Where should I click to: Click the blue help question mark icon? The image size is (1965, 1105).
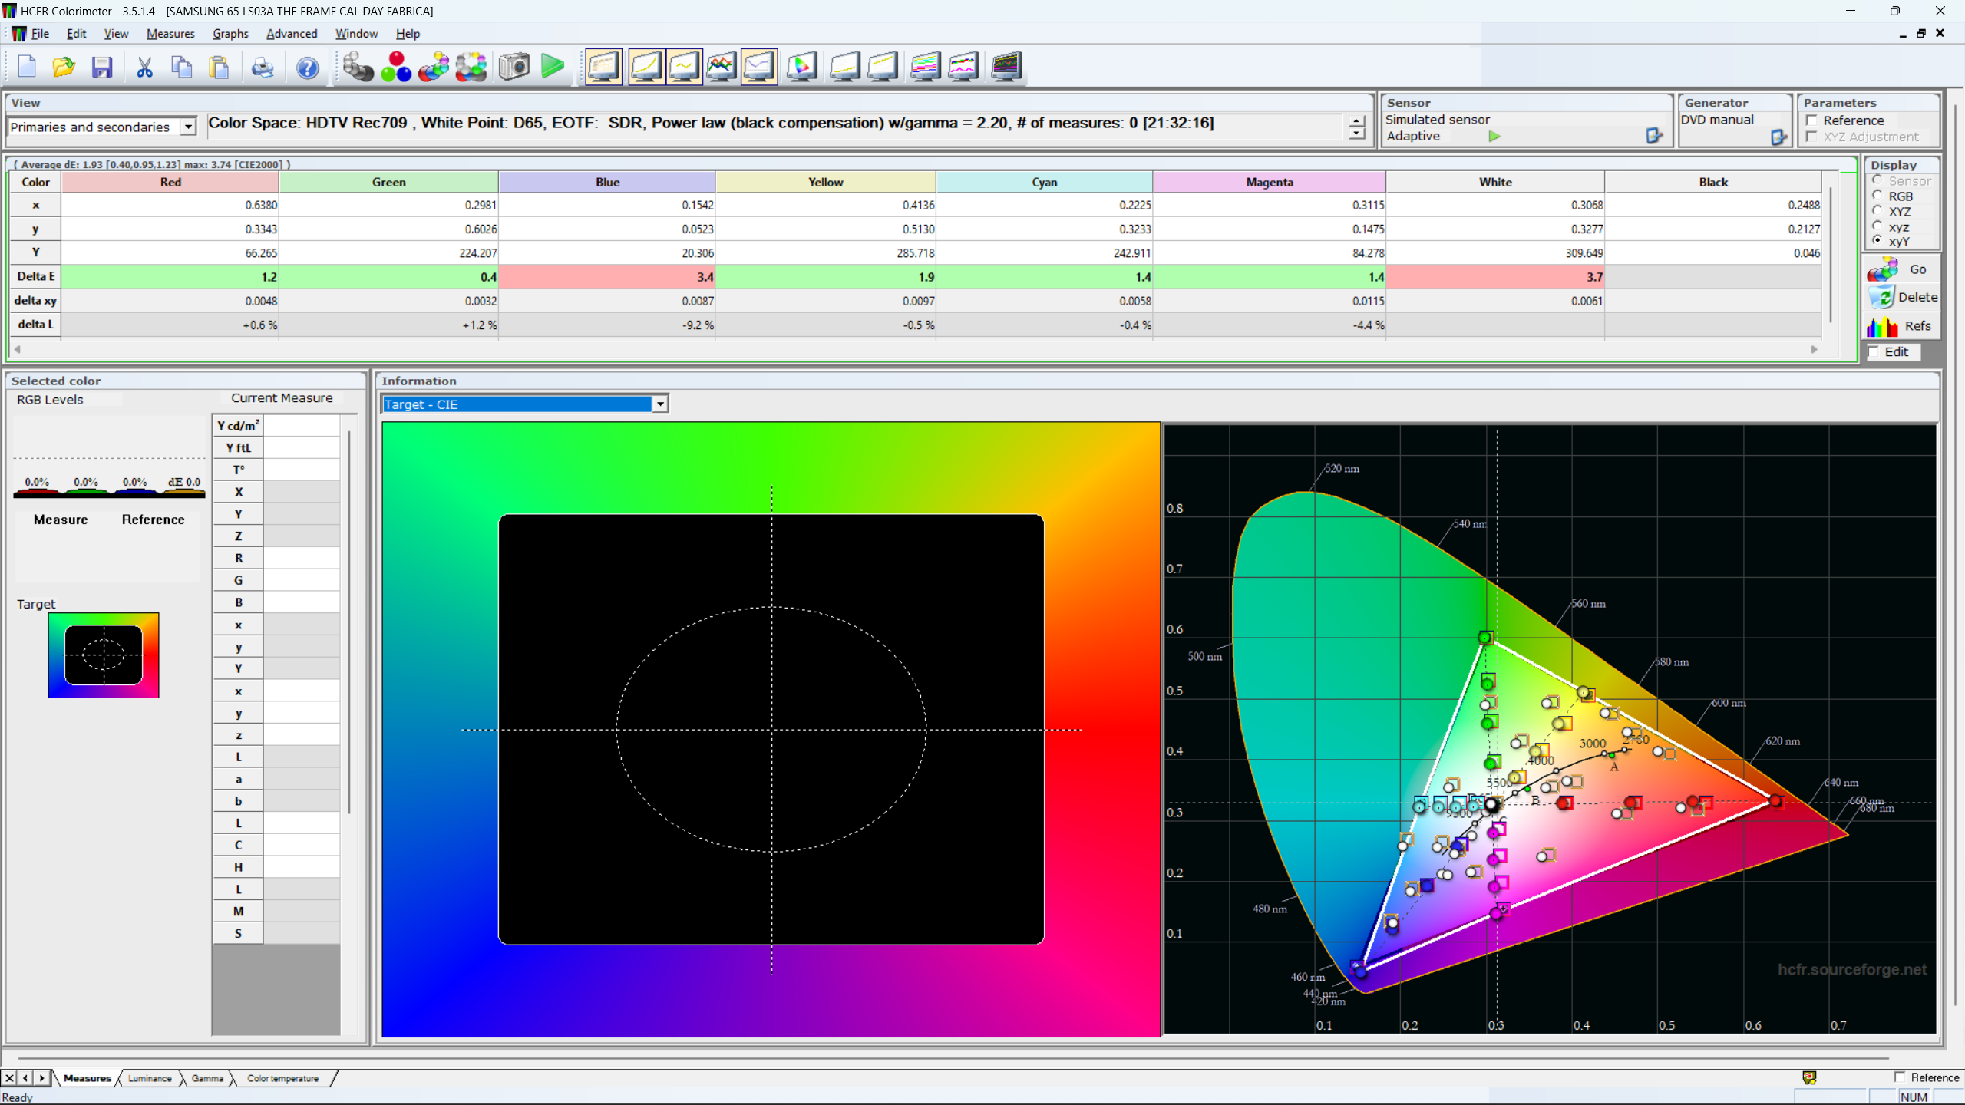pyautogui.click(x=307, y=68)
